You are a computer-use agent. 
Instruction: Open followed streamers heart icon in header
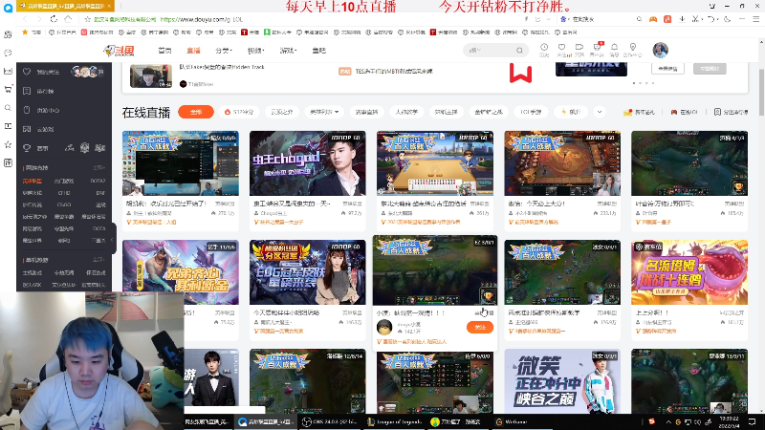561,47
